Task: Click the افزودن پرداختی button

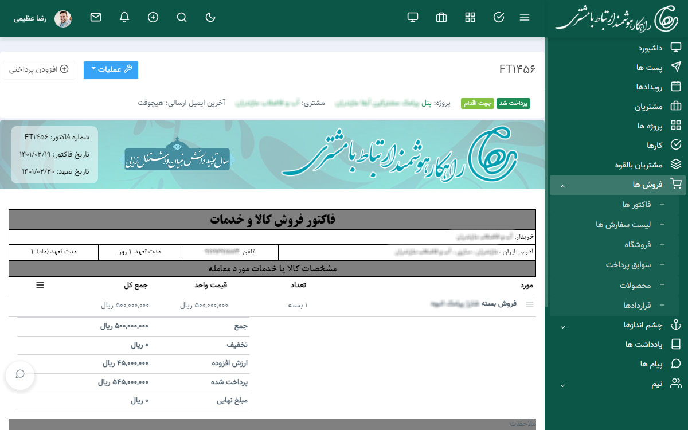Action: click(39, 69)
